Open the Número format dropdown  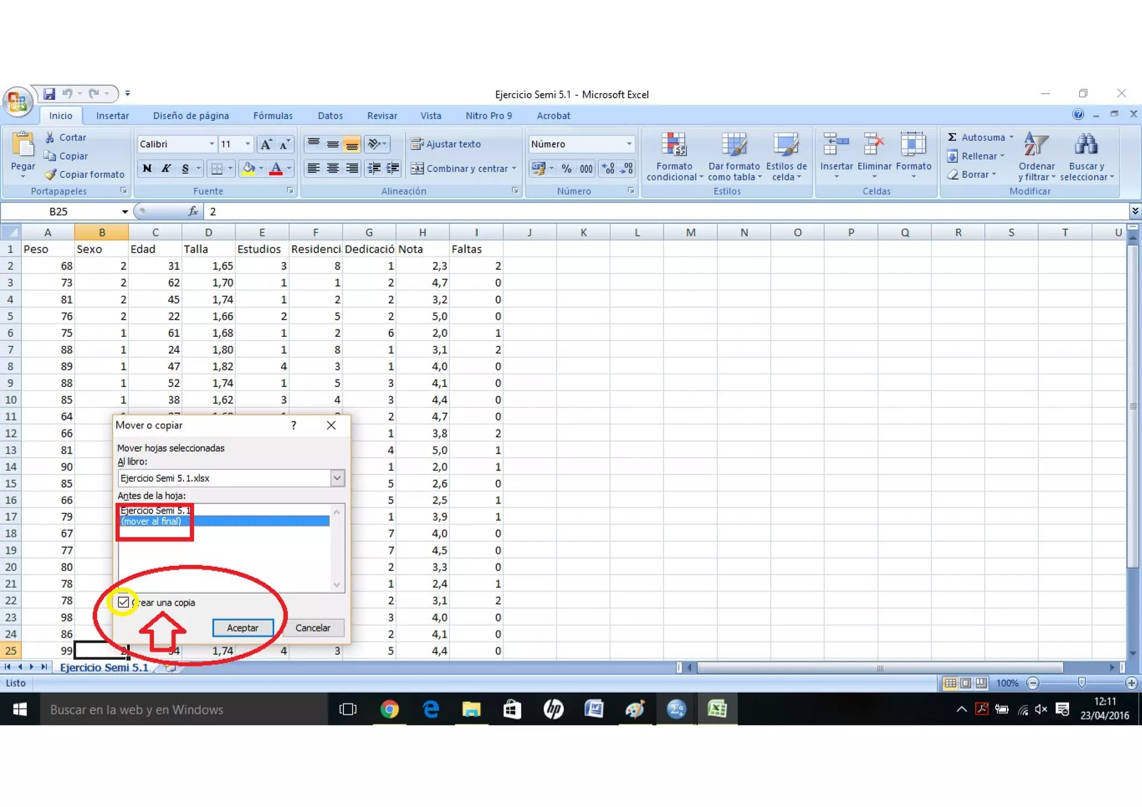629,144
